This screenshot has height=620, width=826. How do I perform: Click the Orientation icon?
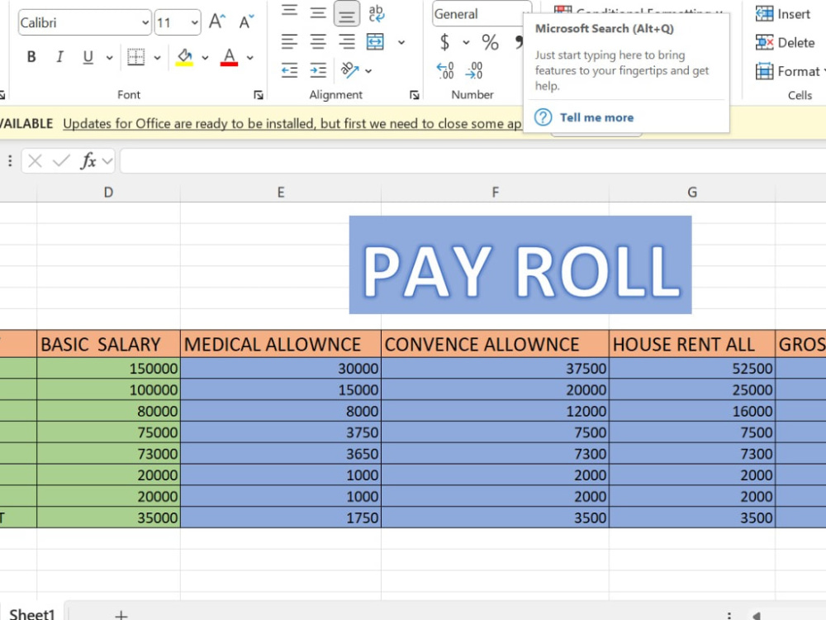(x=349, y=69)
